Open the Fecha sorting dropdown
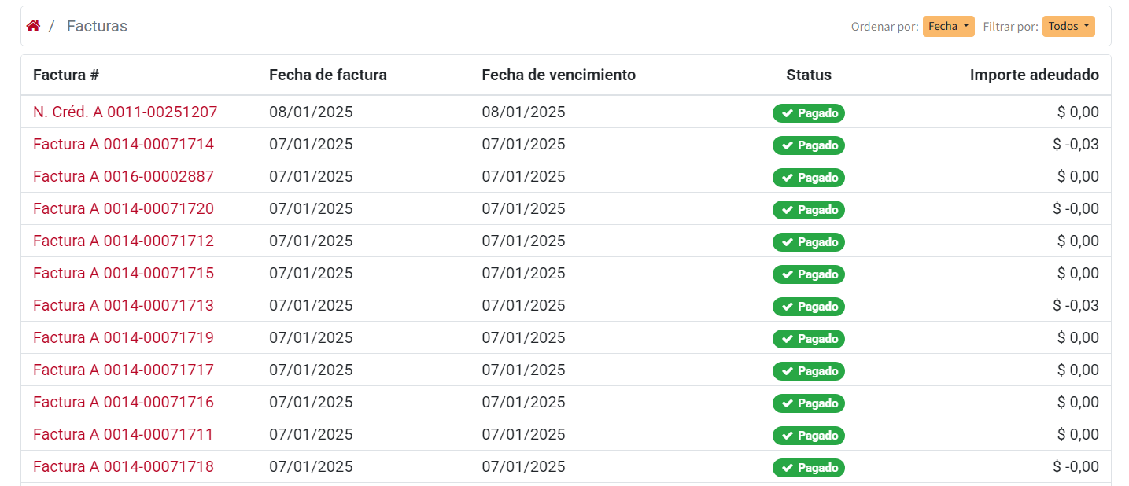This screenshot has height=486, width=1129. [x=948, y=25]
